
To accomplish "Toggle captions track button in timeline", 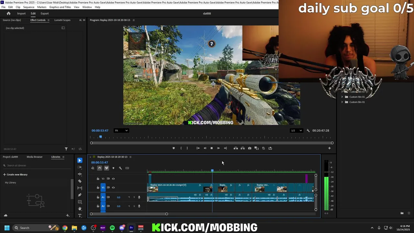I will (x=127, y=168).
